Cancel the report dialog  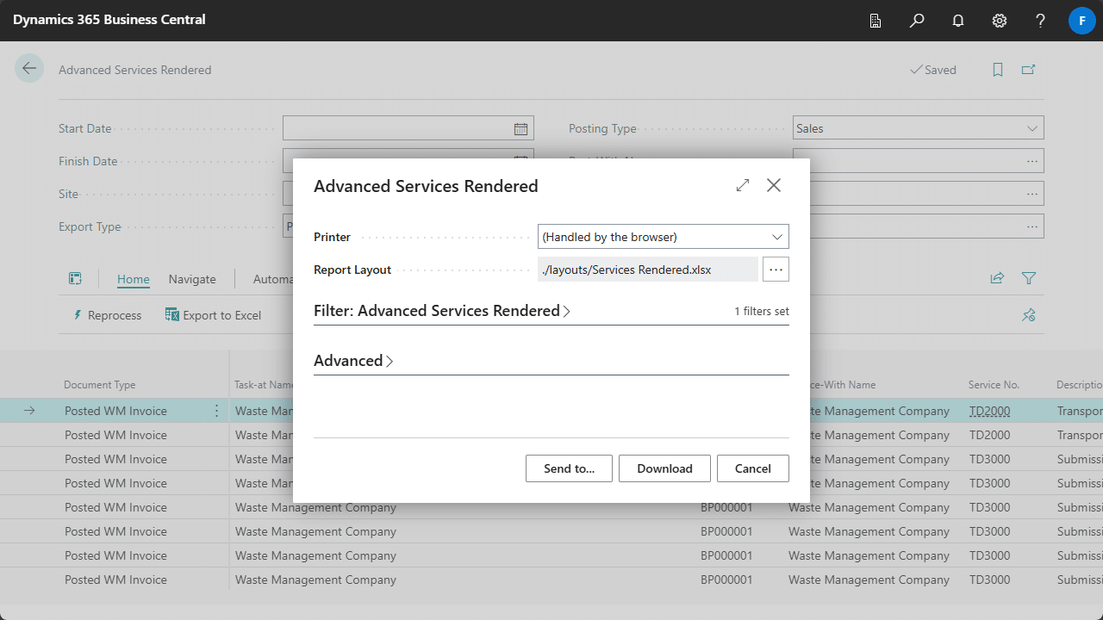point(752,468)
